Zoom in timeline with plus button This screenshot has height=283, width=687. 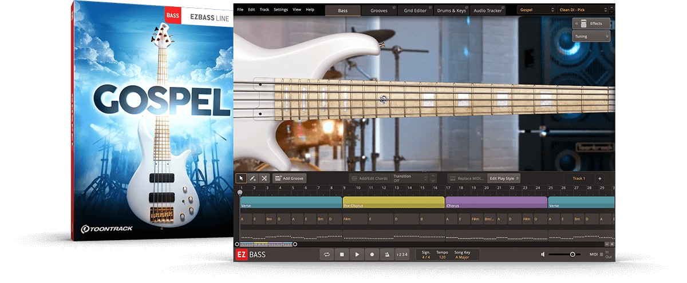(611, 244)
